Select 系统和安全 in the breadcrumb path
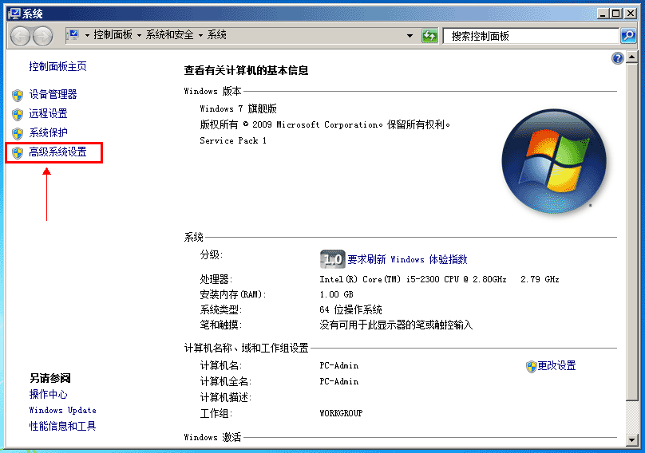This screenshot has width=645, height=453. [170, 35]
